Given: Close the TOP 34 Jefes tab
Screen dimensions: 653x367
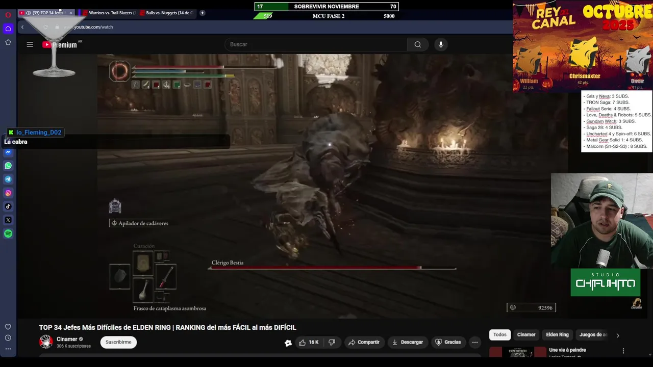Looking at the screenshot, I should [x=70, y=13].
